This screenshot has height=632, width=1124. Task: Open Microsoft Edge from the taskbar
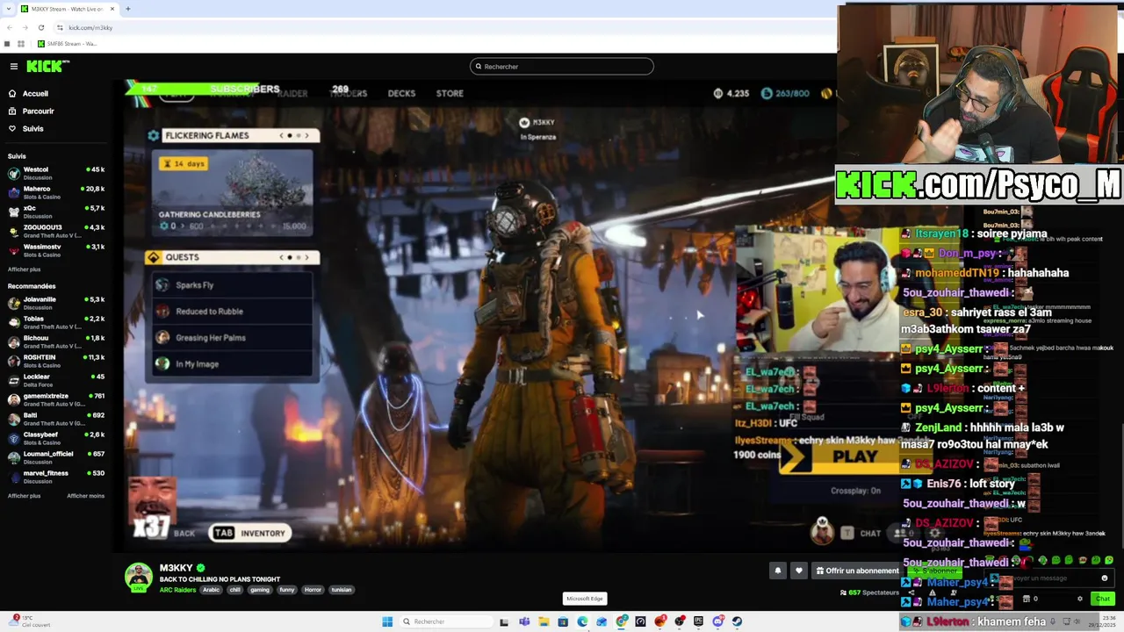pos(582,621)
